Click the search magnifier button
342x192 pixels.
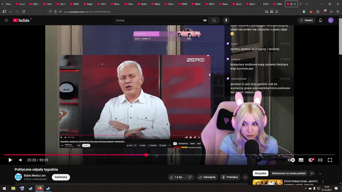click(214, 20)
